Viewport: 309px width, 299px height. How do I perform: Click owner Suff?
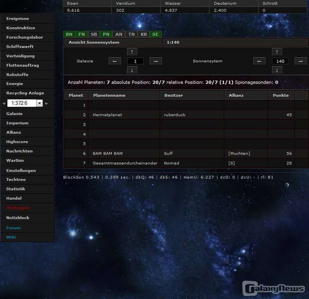[x=168, y=153]
